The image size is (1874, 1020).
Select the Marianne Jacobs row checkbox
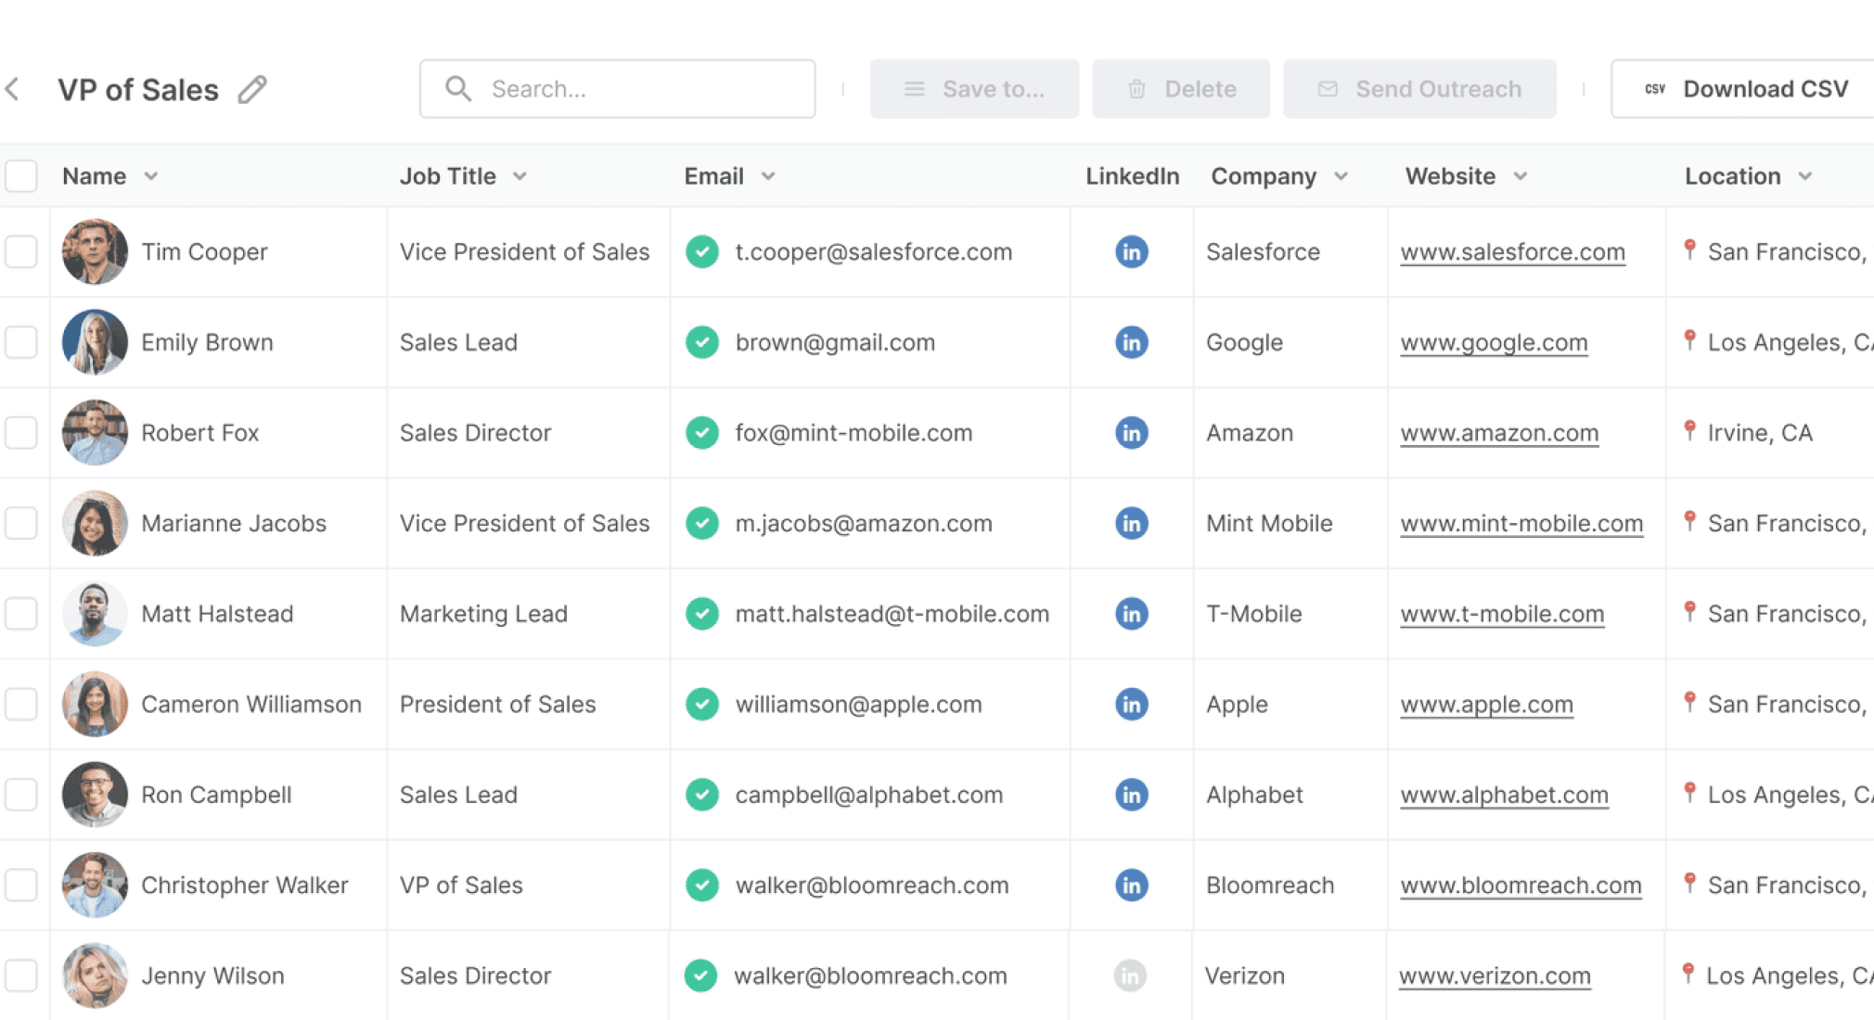[20, 523]
